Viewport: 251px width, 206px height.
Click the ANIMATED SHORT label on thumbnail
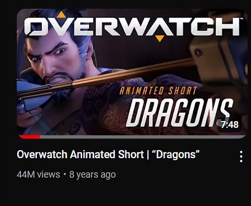pyautogui.click(x=158, y=91)
